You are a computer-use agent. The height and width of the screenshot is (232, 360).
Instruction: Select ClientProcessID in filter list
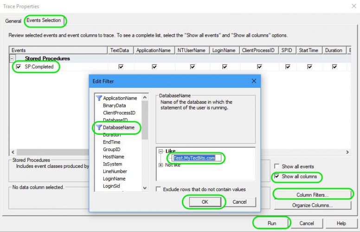pyautogui.click(x=119, y=113)
